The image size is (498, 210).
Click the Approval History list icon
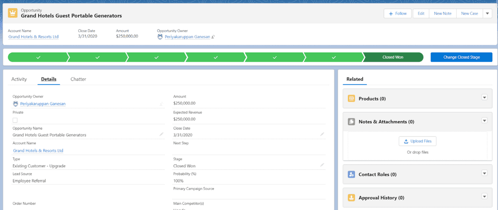tap(351, 198)
